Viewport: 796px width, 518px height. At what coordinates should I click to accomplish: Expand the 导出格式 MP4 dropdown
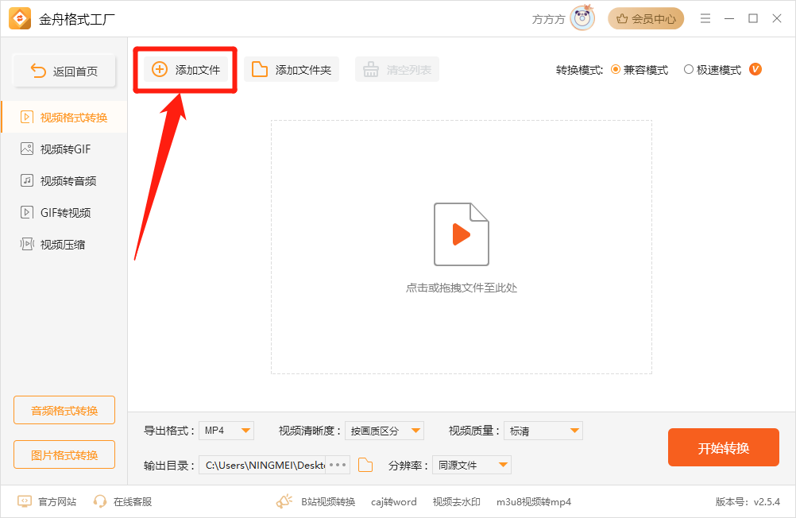(x=226, y=431)
